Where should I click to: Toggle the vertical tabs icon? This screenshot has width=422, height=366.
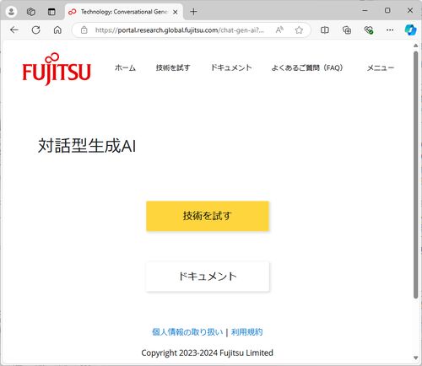click(51, 12)
